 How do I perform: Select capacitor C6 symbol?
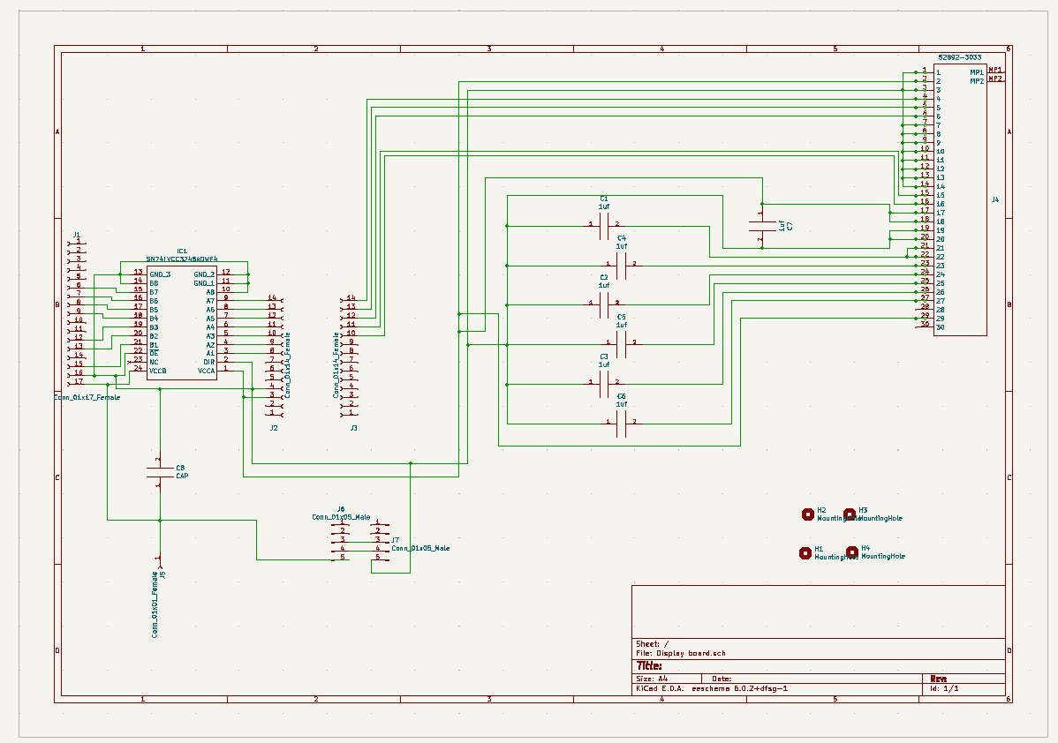622,423
